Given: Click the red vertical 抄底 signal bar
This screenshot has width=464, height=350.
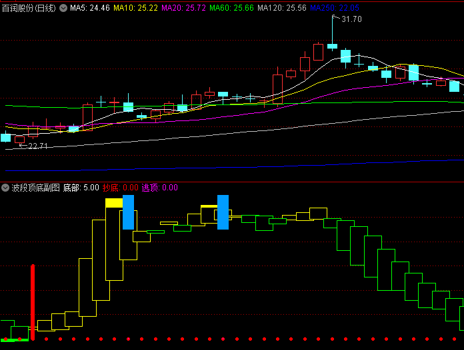Looking at the screenshot, I should coord(33,303).
